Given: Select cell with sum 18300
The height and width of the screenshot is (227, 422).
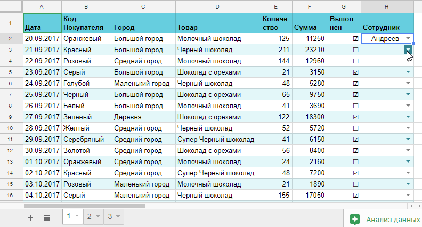Looking at the screenshot, I should [310, 117].
